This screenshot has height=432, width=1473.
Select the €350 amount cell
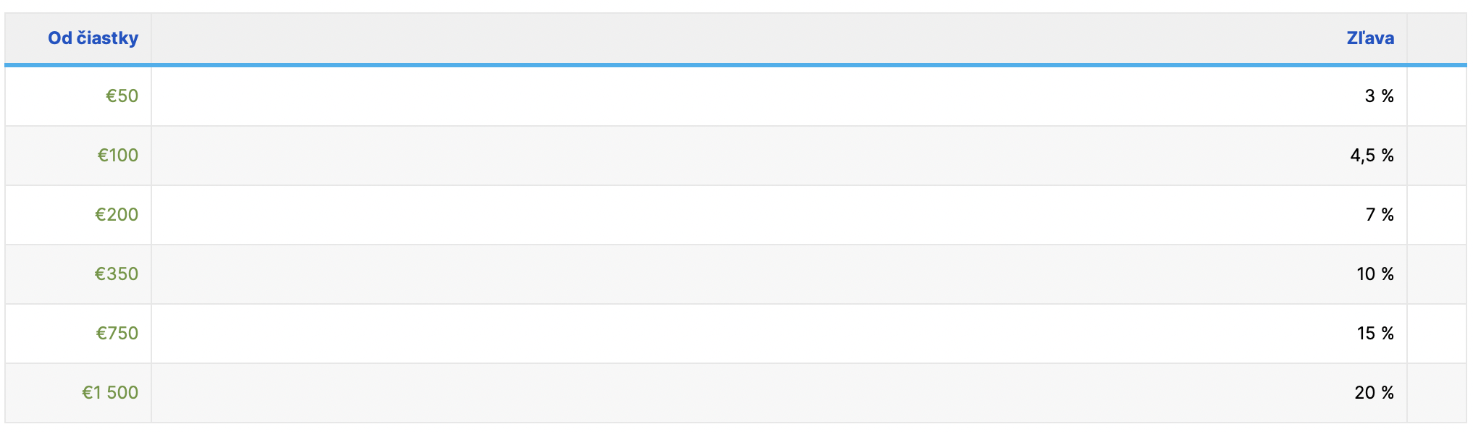click(78, 274)
